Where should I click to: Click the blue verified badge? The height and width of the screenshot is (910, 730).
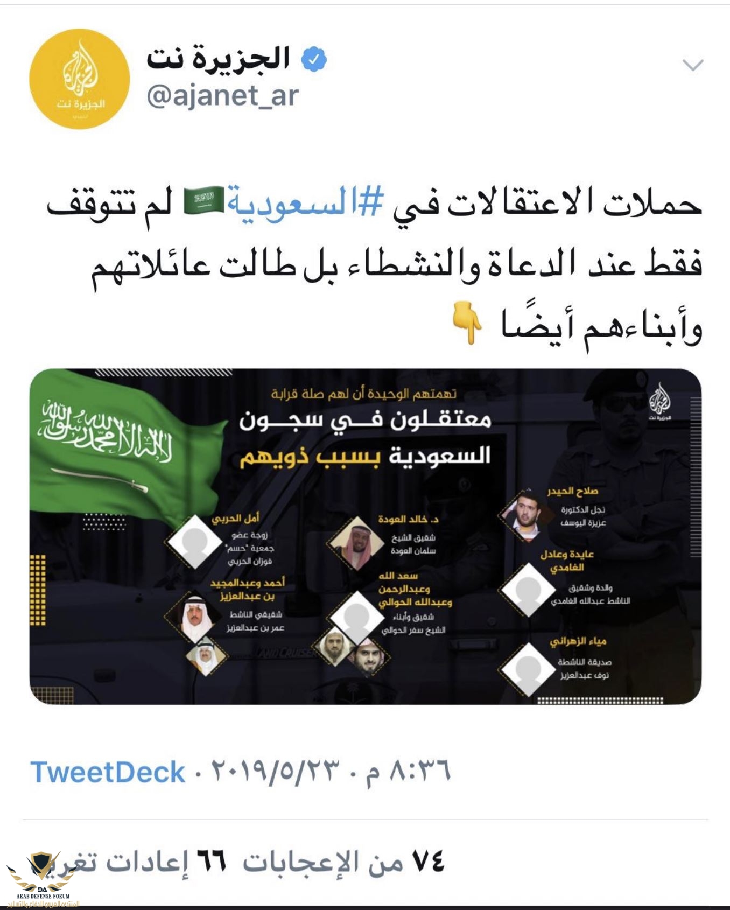click(x=314, y=59)
